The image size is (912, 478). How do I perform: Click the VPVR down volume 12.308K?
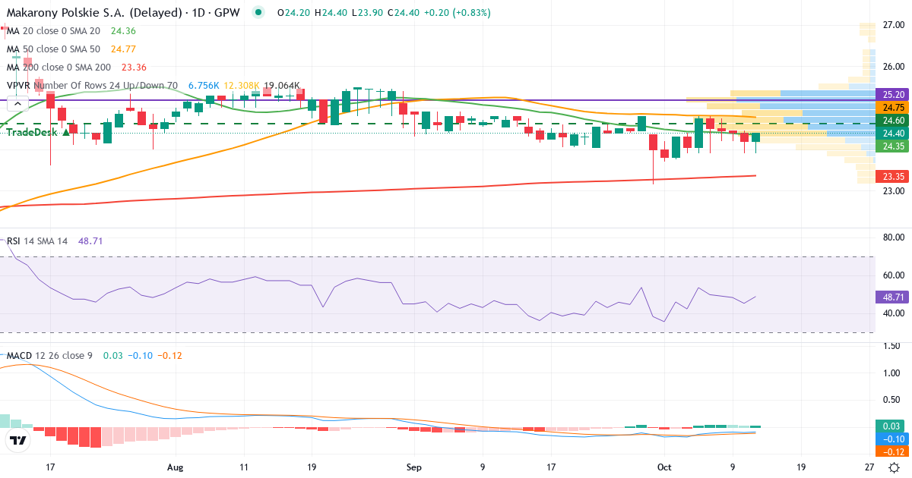242,86
